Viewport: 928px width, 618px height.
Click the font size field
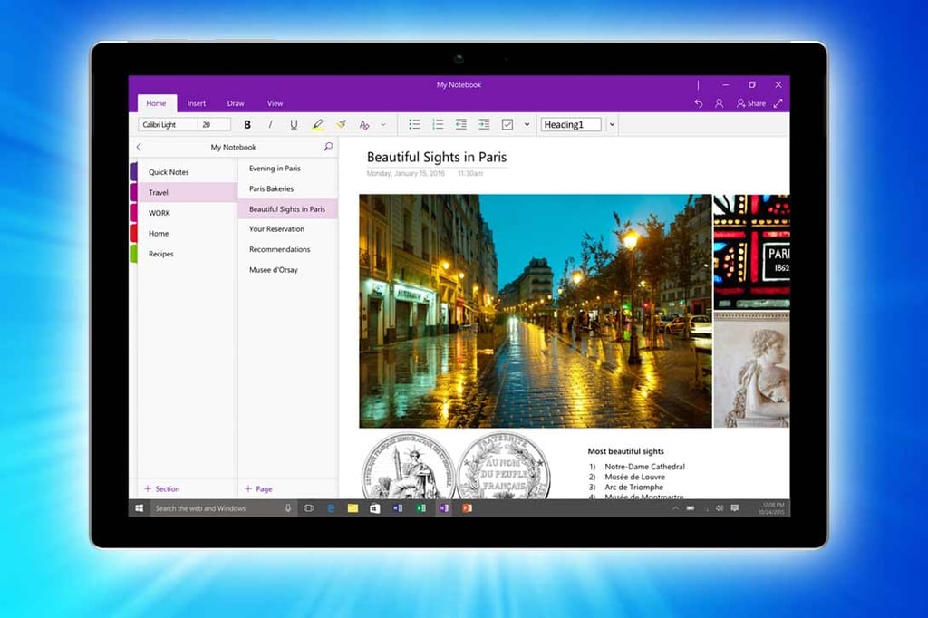click(x=215, y=125)
